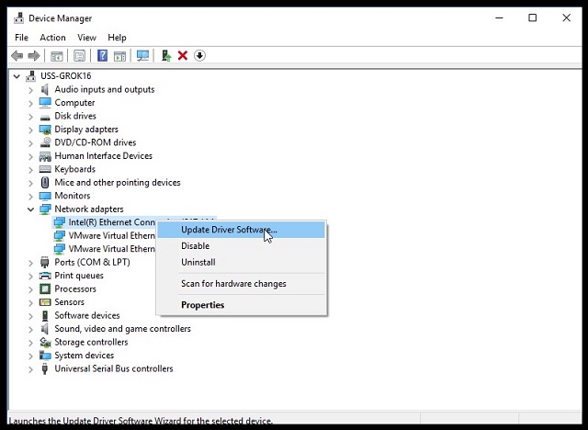The image size is (588, 430).
Task: Select the first VMware Virtual Ethernet adapter
Action: click(111, 235)
